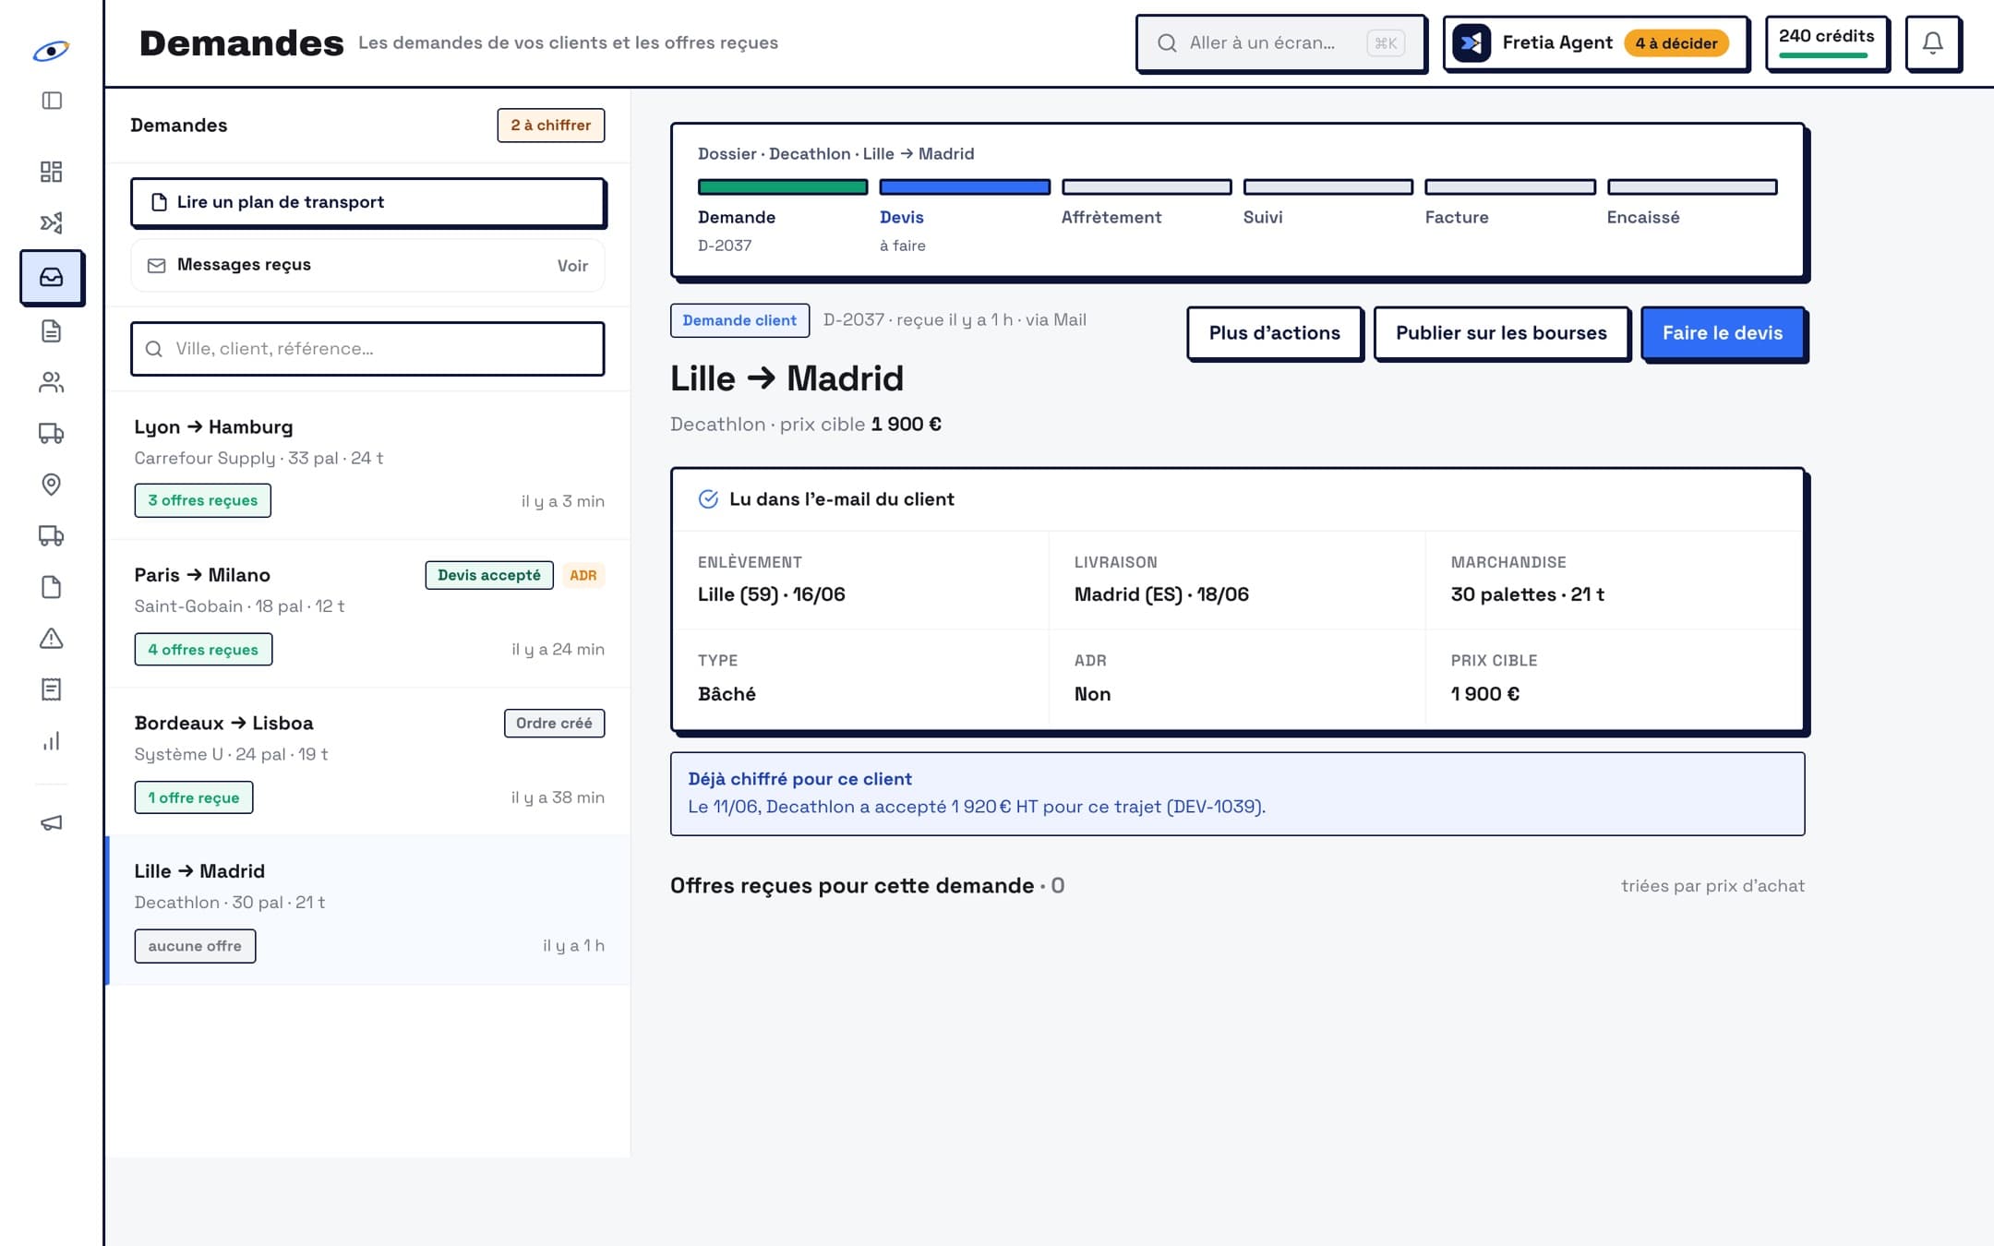The image size is (1994, 1246).
Task: Open the users contacts sidebar icon
Action: click(52, 382)
